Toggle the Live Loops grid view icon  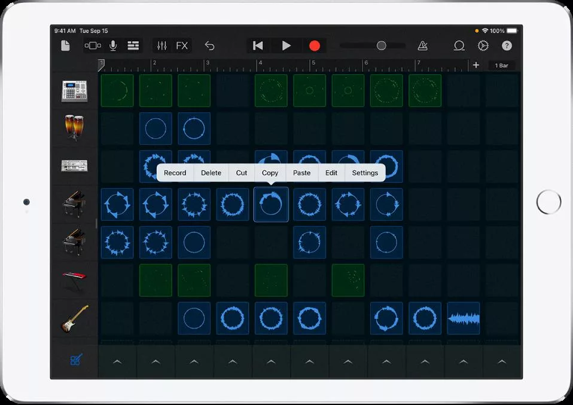93,45
